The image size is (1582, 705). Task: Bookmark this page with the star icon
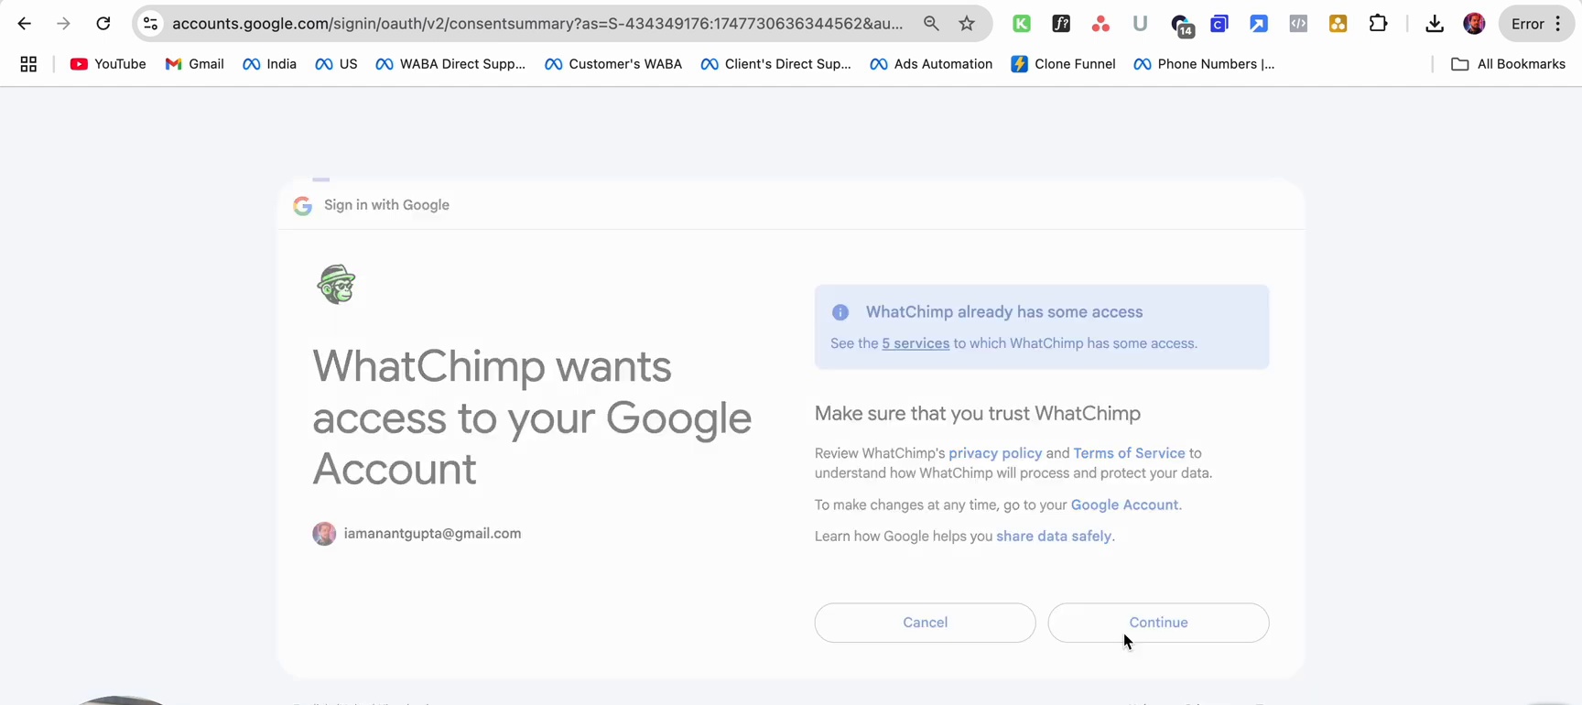pyautogui.click(x=967, y=24)
